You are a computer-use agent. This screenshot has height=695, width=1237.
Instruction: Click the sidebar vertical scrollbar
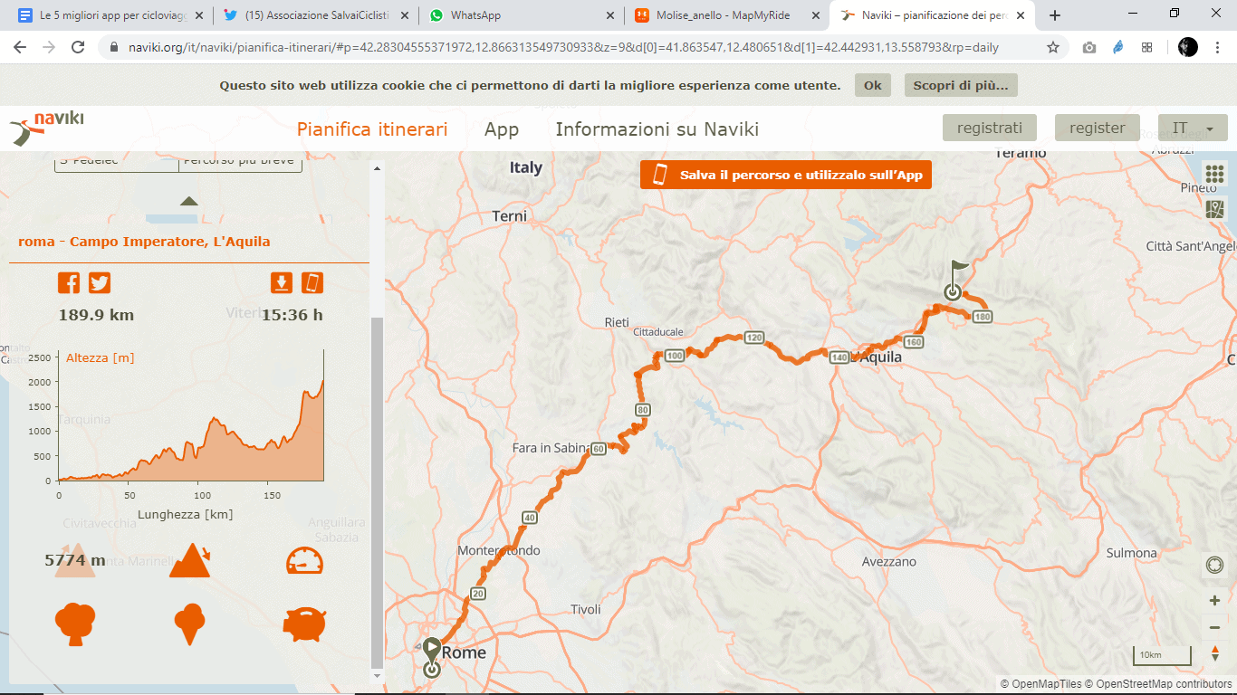(x=378, y=489)
